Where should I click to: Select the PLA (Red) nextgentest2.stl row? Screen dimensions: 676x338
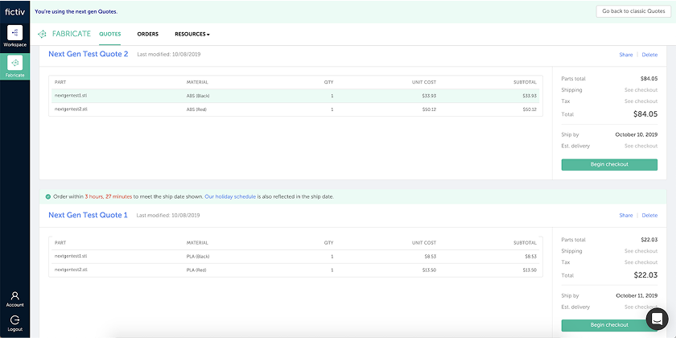(x=295, y=270)
